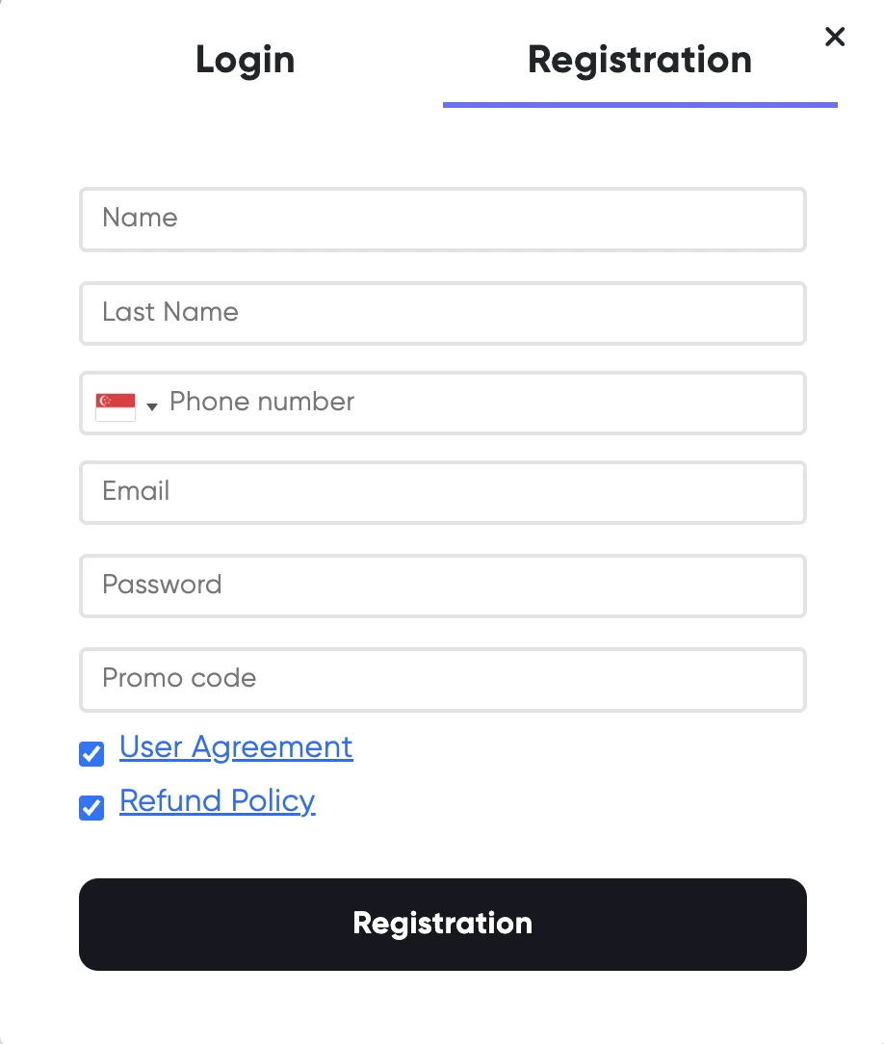
Task: Click the Phone number placeholder text
Action: click(x=262, y=403)
